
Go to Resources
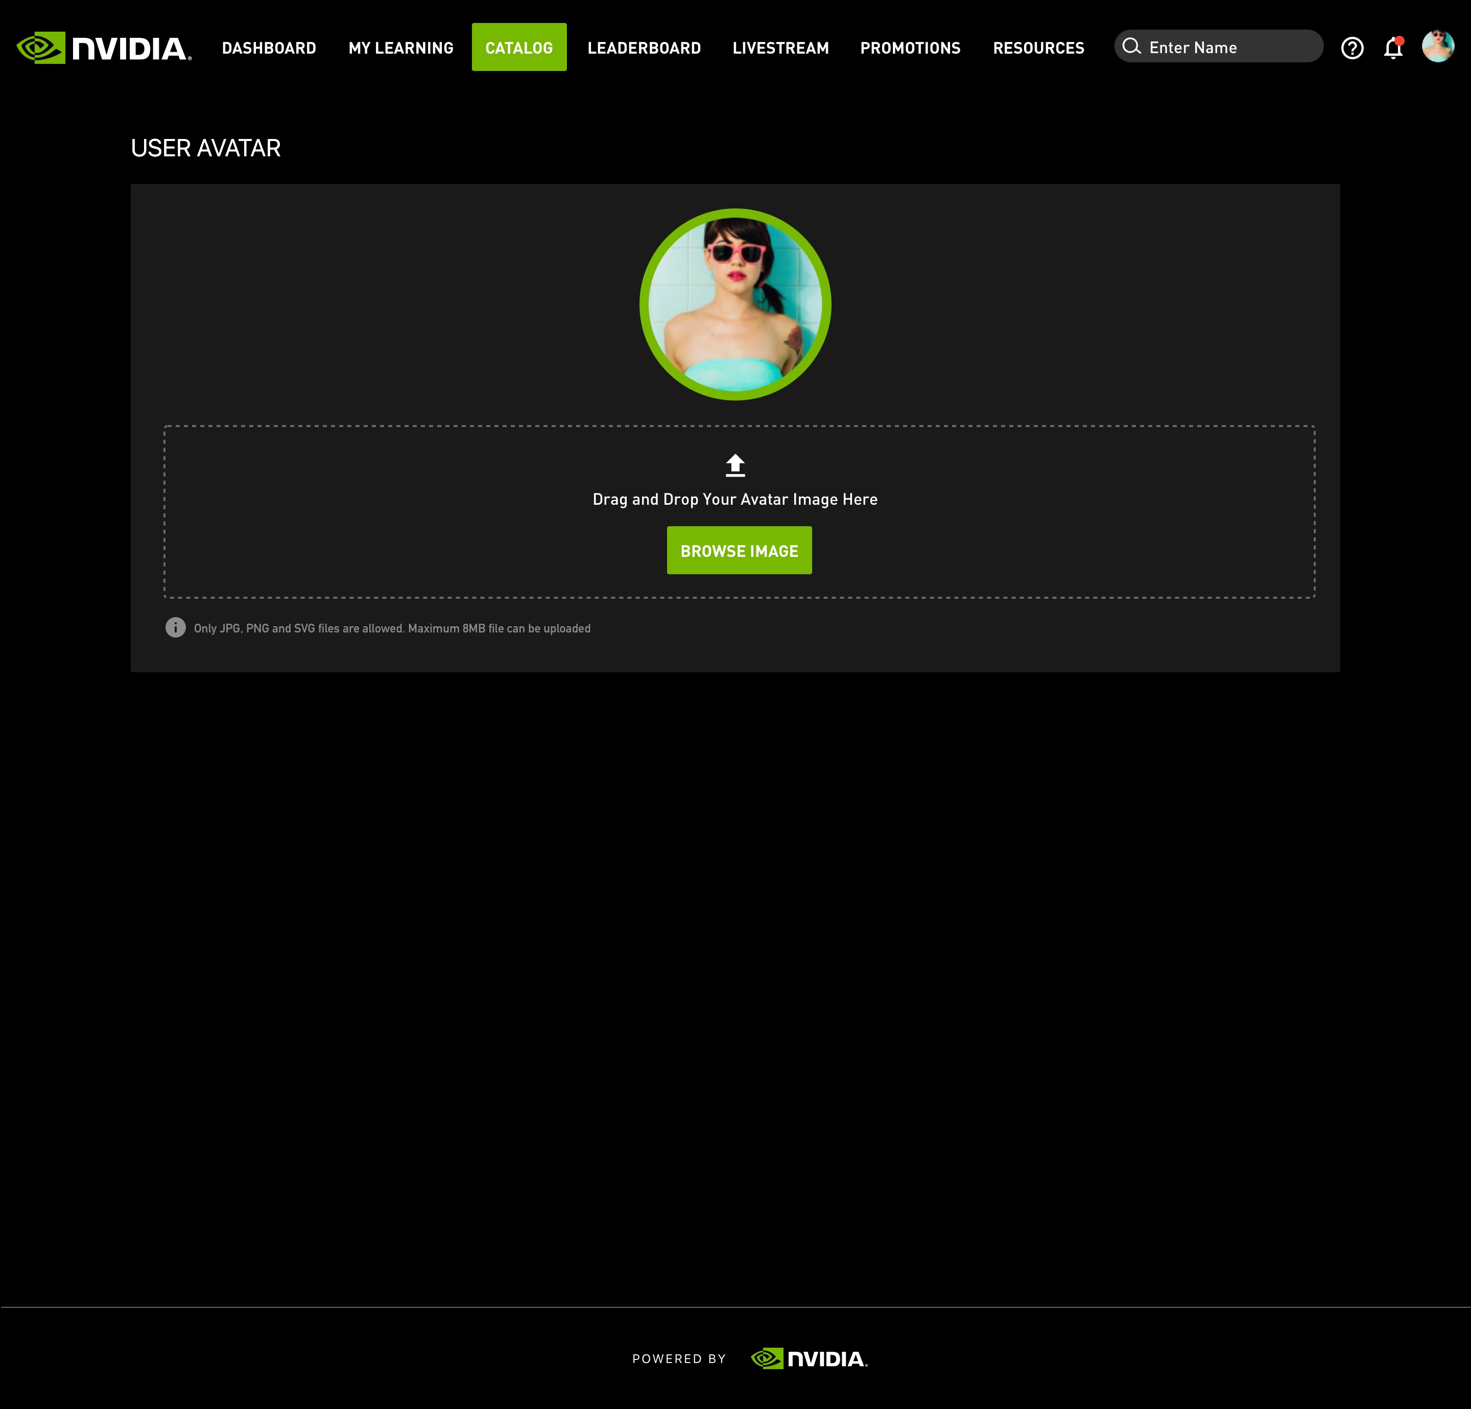(x=1039, y=48)
